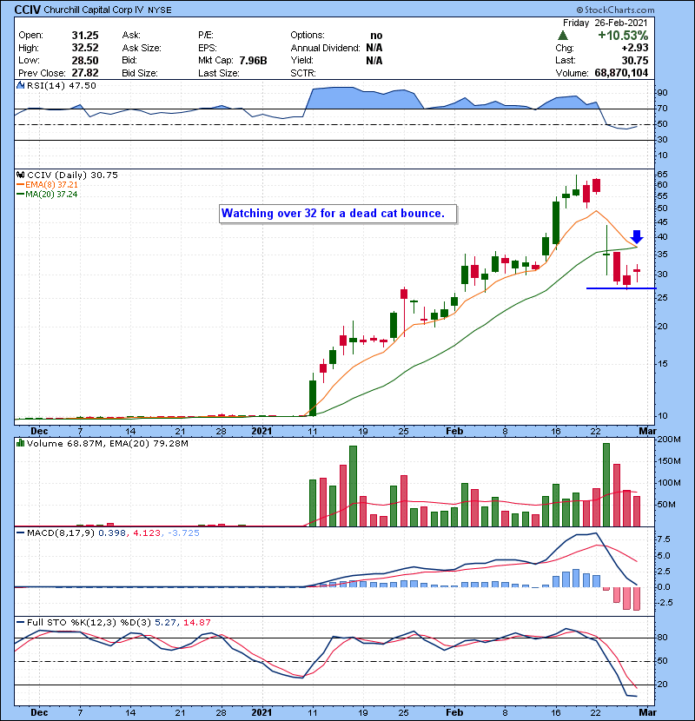The image size is (695, 721).
Task: Click the tallest green volume bar in late February
Action: (x=606, y=485)
